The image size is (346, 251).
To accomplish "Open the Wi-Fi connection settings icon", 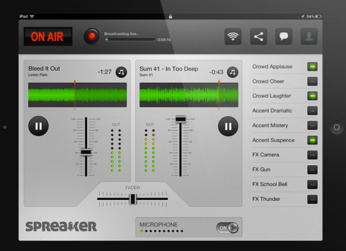I will pos(233,36).
